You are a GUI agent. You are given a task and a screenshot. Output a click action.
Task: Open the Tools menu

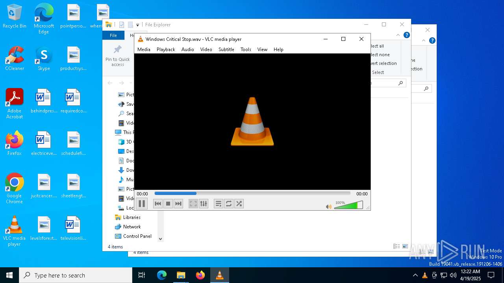246,50
